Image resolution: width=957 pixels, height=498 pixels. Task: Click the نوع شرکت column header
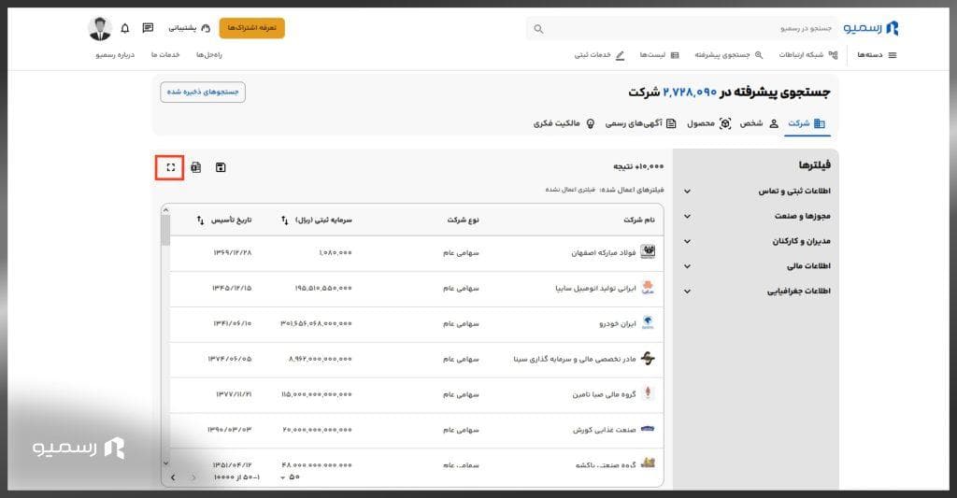coord(464,220)
